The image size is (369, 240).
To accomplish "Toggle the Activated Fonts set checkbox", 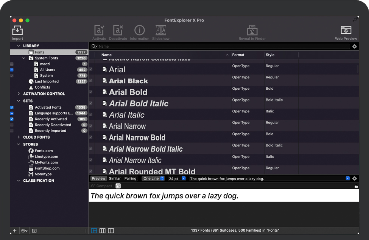I will point(12,108).
